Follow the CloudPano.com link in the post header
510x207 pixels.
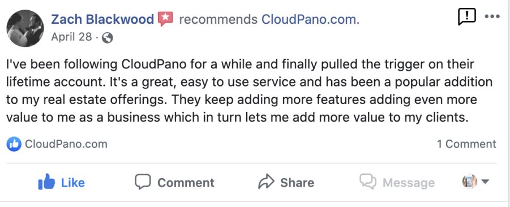point(311,20)
